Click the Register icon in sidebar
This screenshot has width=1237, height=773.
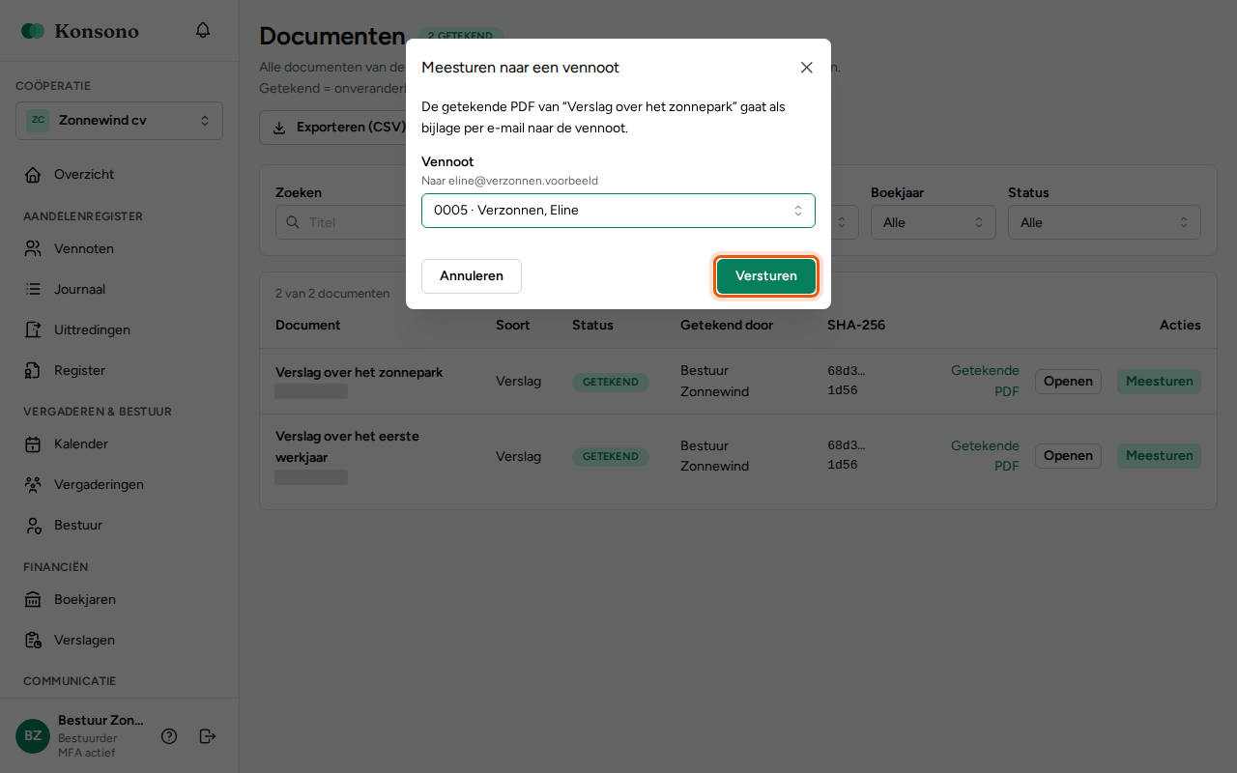pyautogui.click(x=33, y=370)
